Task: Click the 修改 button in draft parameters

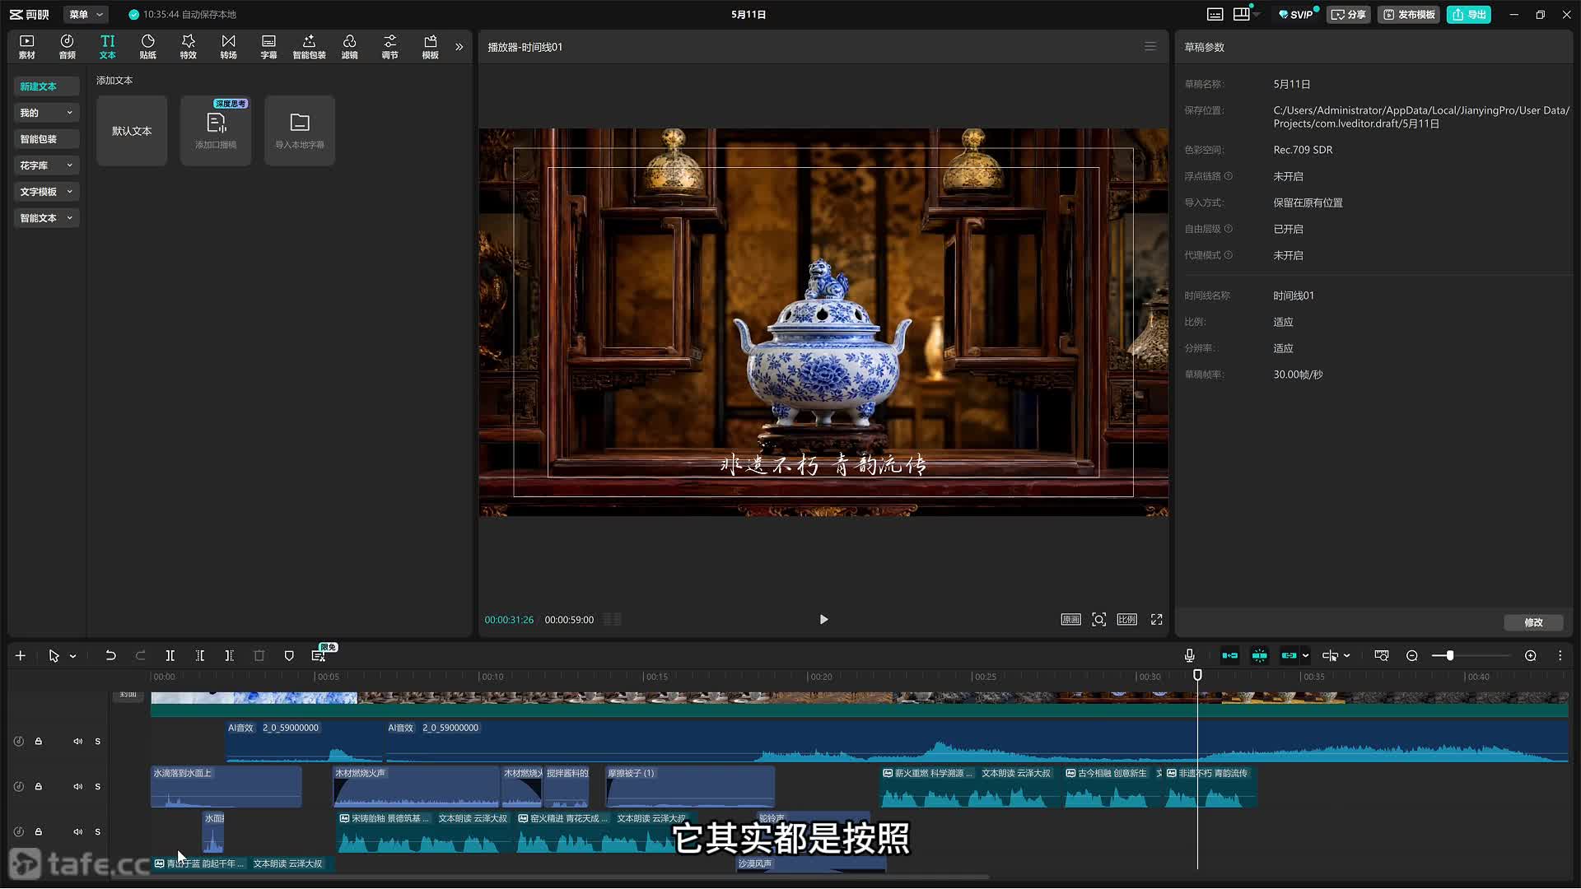Action: (x=1533, y=622)
